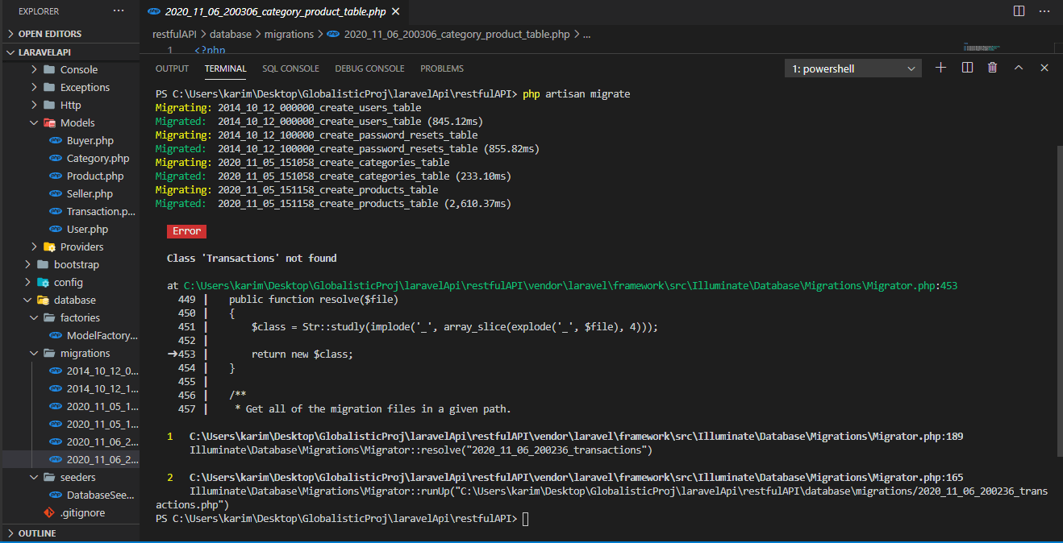Viewport: 1063px width, 543px height.
Task: Open Explorer more actions ellipsis
Action: (x=119, y=11)
